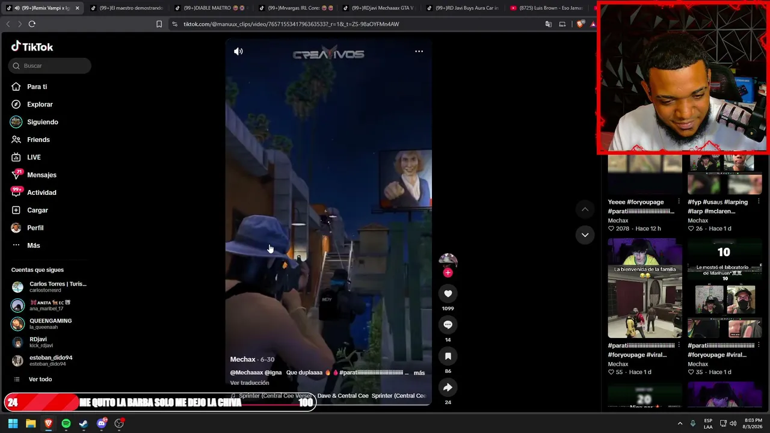Show hidden system tray icons
The width and height of the screenshot is (770, 433).
[x=680, y=423]
